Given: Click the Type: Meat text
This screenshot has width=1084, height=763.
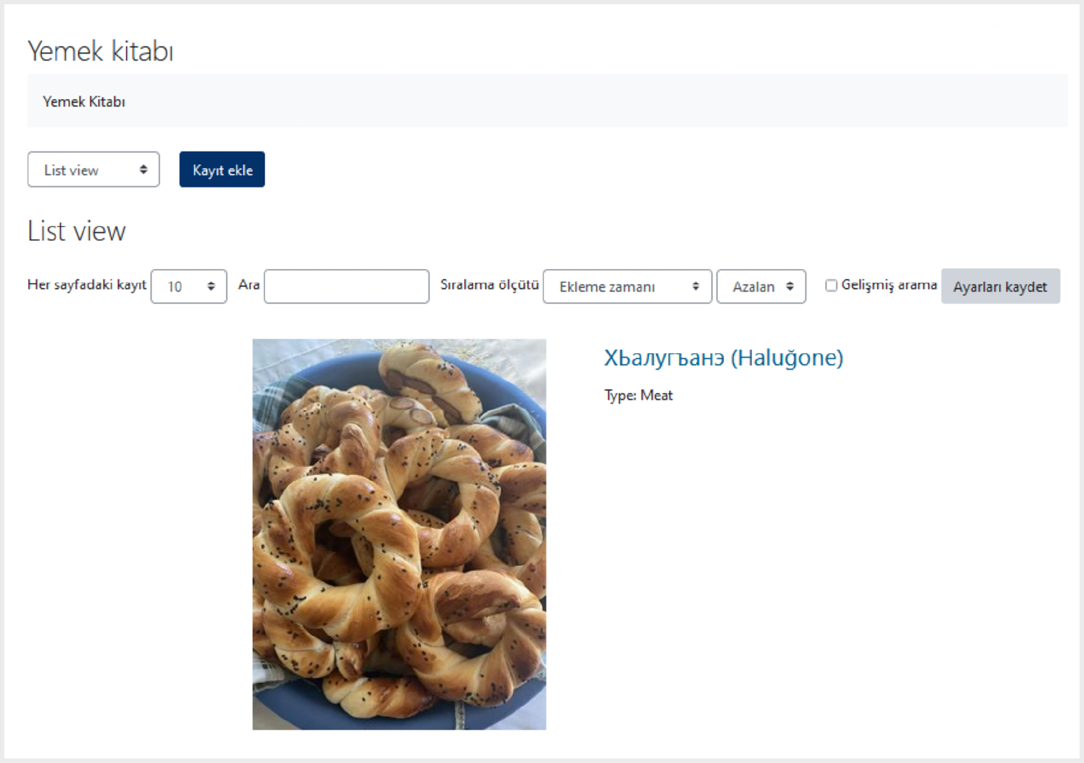Looking at the screenshot, I should (x=639, y=395).
